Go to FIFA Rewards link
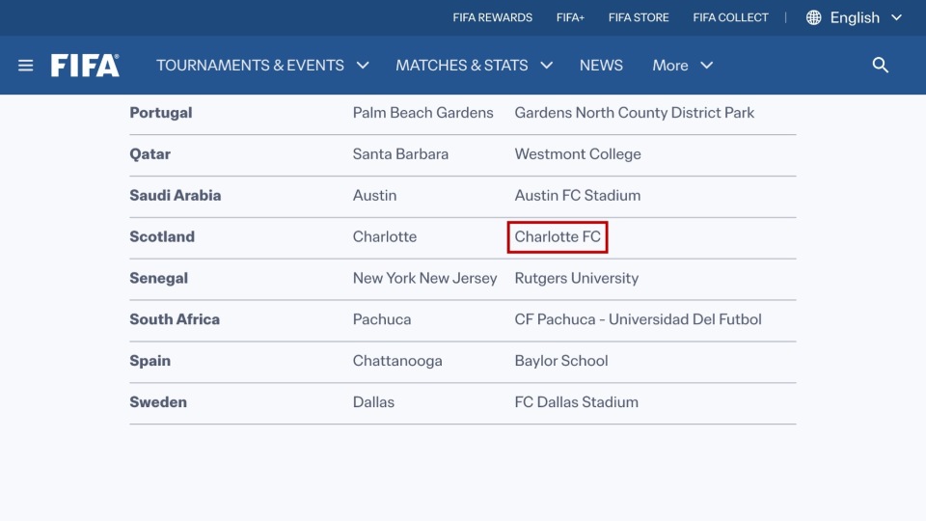Screen dimensions: 926x521 pos(493,17)
